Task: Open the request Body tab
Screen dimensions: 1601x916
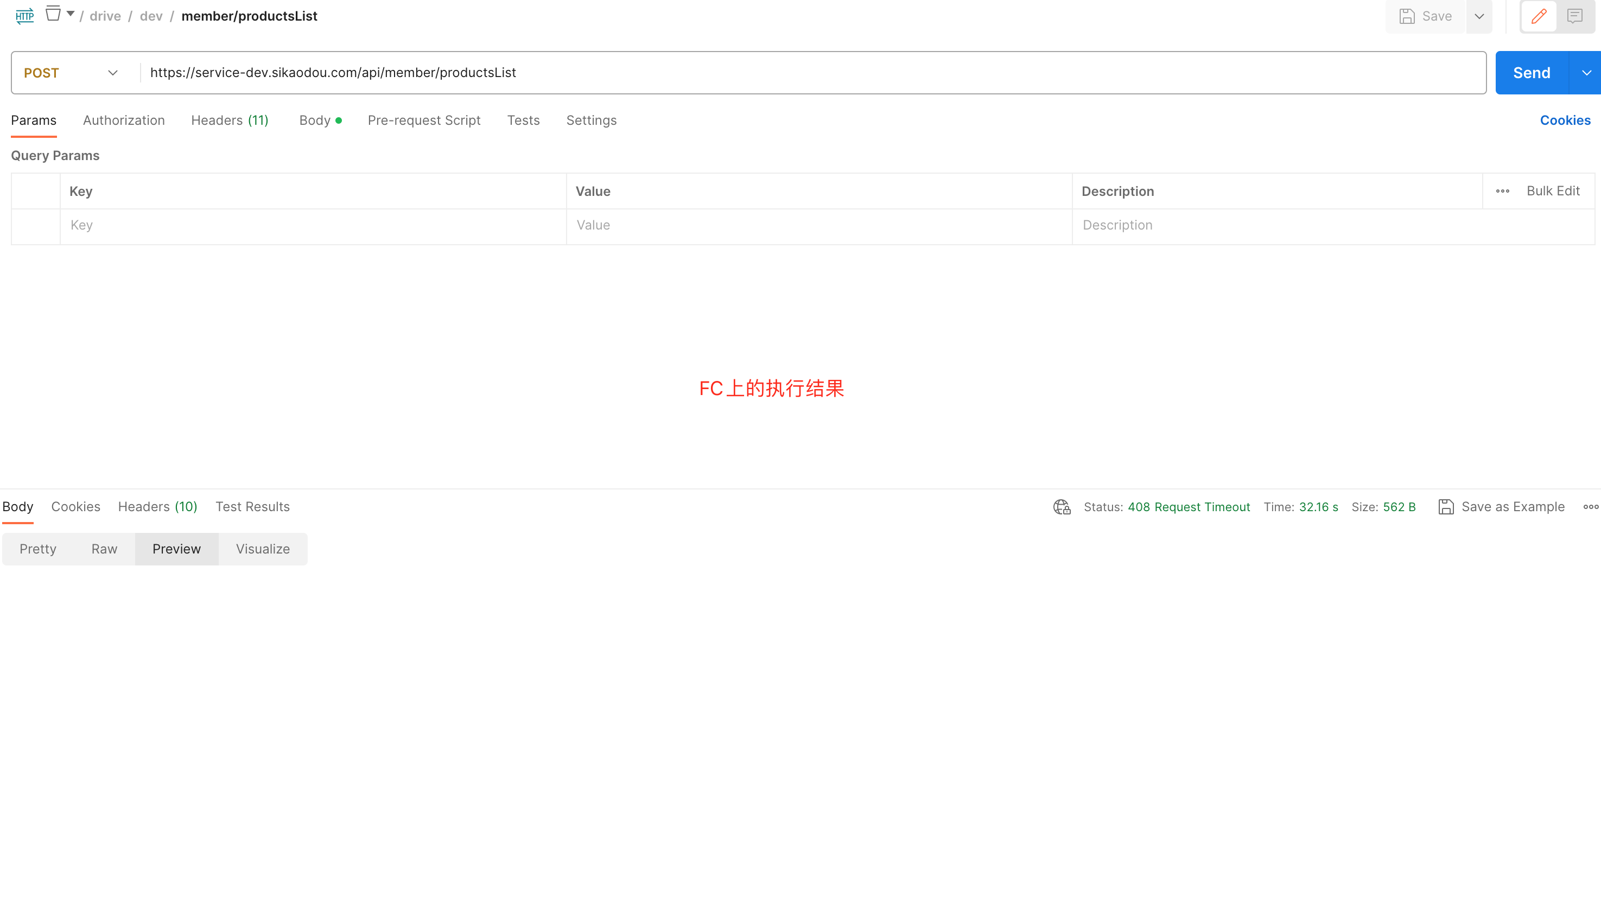Action: click(320, 120)
